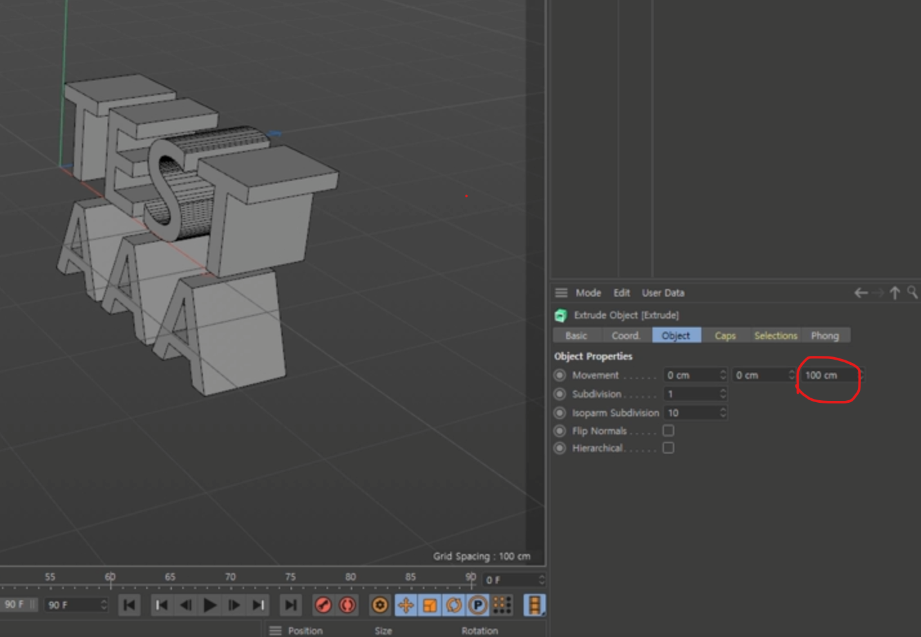Viewport: 921px width, 637px height.
Task: Click timeline ruler at frame 75
Action: (x=290, y=578)
